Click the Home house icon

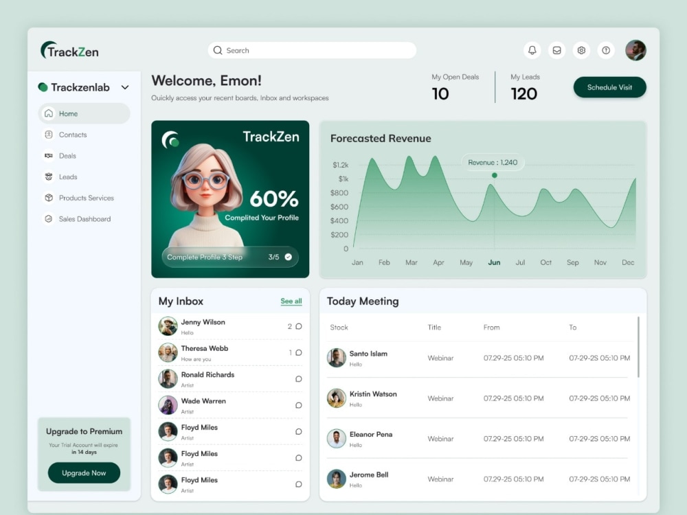[x=49, y=113]
